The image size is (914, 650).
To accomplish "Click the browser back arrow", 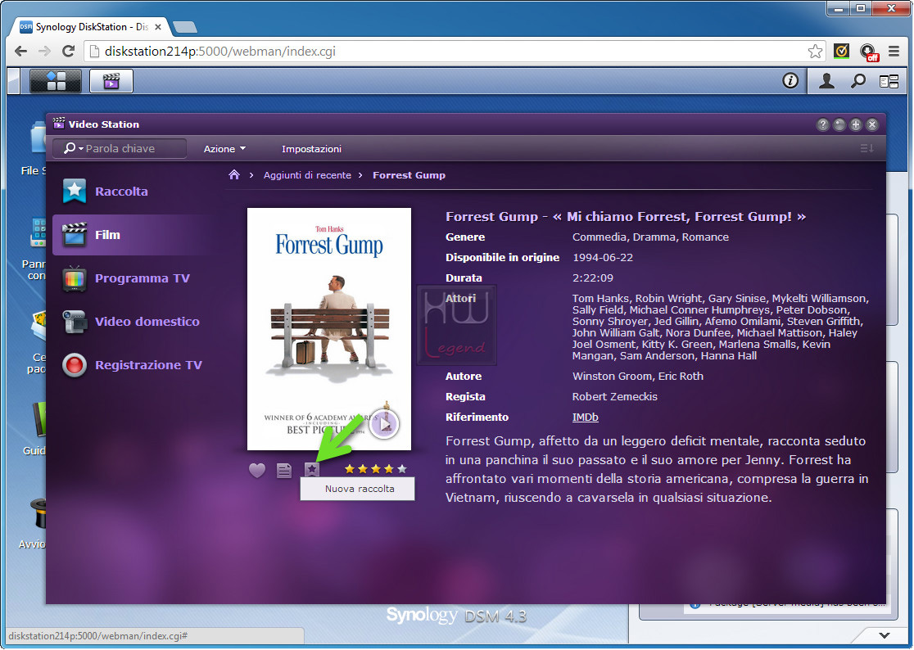I will click(x=21, y=52).
